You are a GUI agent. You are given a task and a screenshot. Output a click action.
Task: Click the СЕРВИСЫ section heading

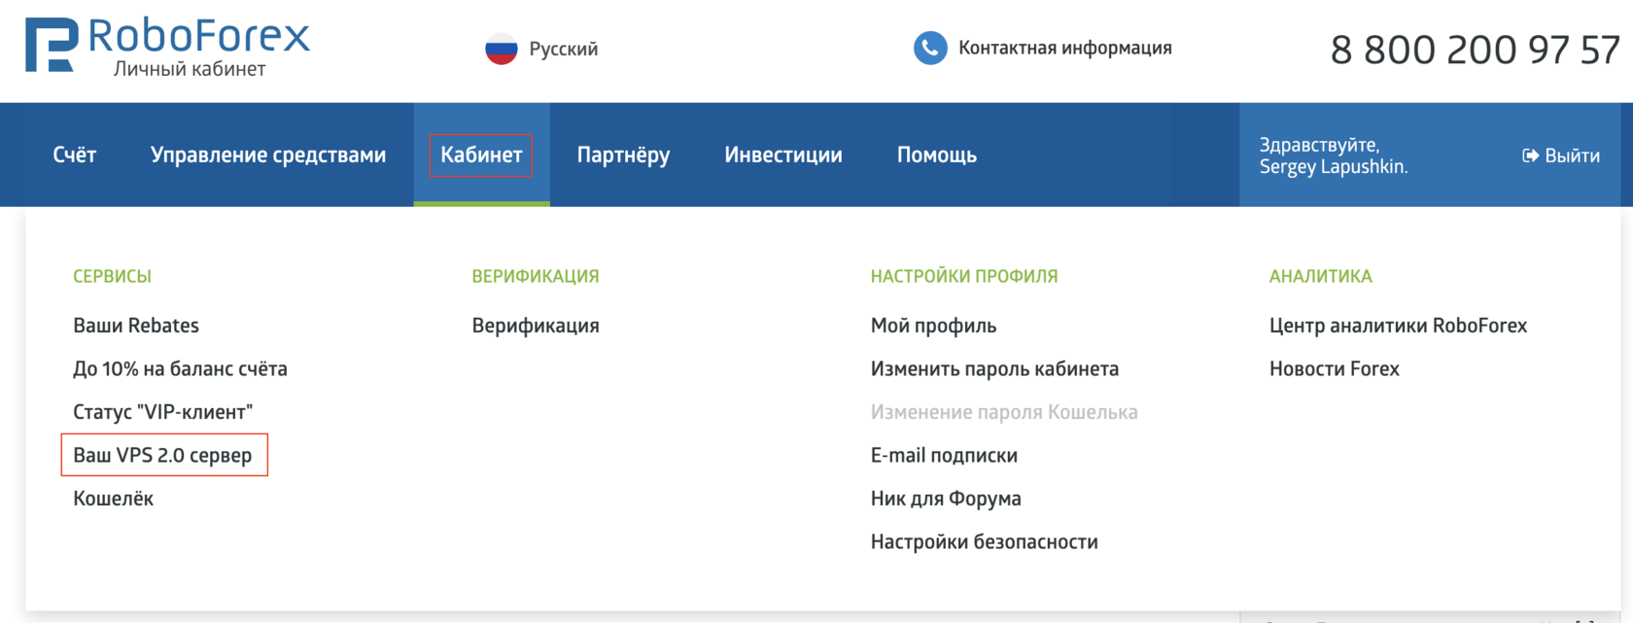[113, 276]
